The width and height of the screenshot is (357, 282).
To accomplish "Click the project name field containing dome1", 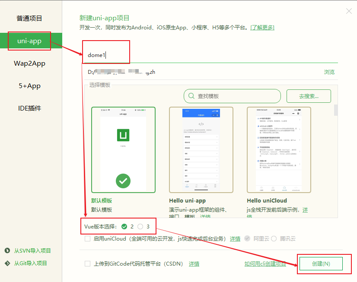I will click(x=210, y=55).
